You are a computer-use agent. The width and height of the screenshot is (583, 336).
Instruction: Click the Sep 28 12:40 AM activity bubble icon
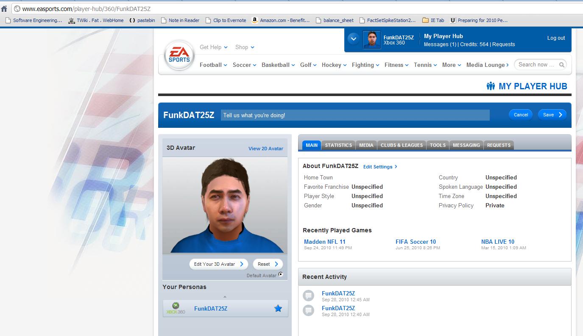[x=309, y=311]
